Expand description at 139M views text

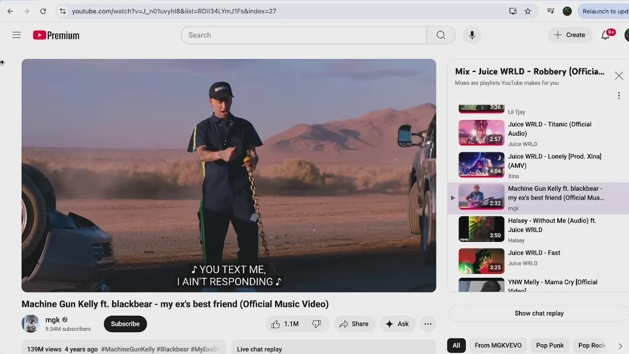(44, 349)
